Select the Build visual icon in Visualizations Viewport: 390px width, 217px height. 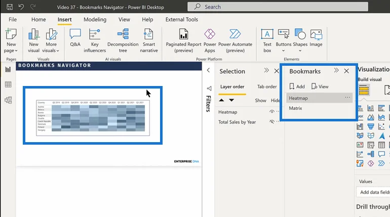point(364,90)
